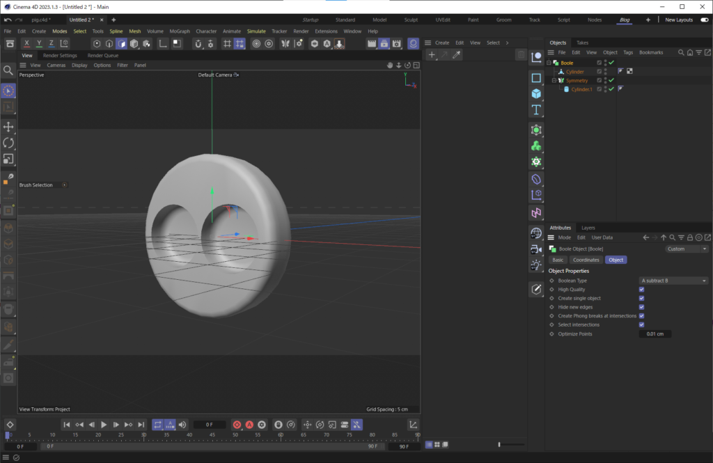Enable the High Quality checkbox
Screen dimensions: 713x463
click(641, 290)
